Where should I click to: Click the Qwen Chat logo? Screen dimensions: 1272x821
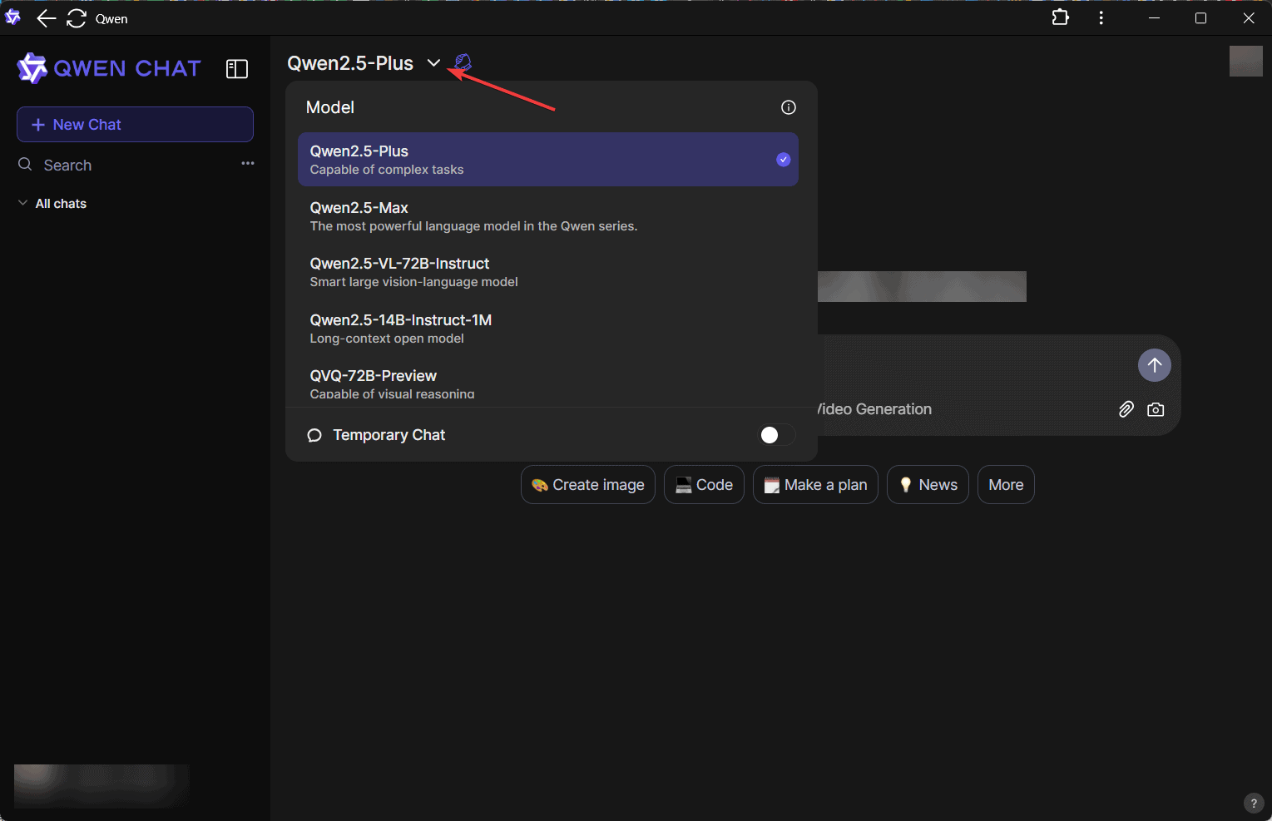point(109,68)
